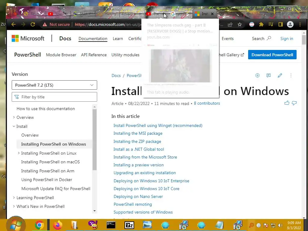Viewport: 308px width, 231px height.
Task: Click the browser back arrow
Action: tap(14, 24)
